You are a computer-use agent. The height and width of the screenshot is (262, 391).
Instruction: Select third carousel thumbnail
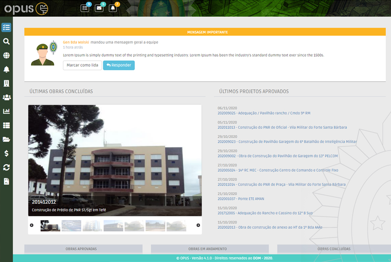pyautogui.click(x=92, y=226)
